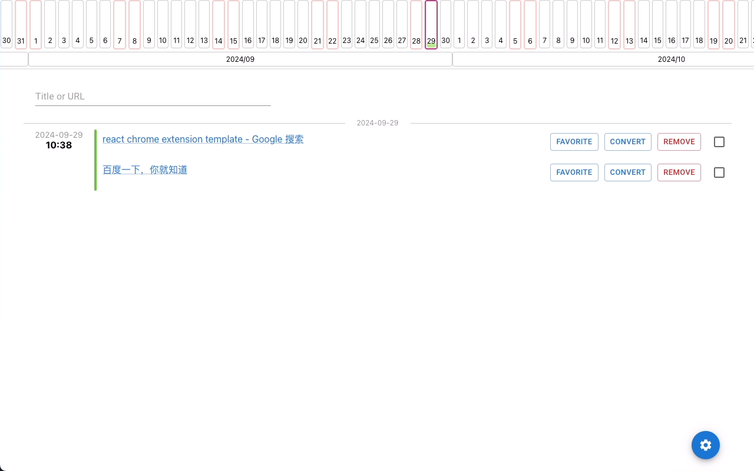Select the October 19 date cell
754x471 pixels.
point(713,24)
